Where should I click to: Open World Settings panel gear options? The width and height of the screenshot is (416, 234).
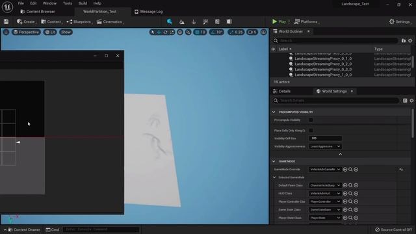tap(411, 101)
